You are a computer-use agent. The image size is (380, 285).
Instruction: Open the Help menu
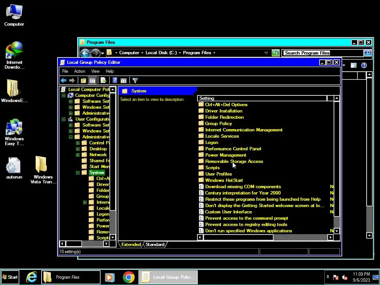pos(109,71)
